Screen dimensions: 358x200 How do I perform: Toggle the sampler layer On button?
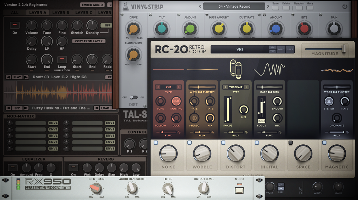(x=15, y=25)
